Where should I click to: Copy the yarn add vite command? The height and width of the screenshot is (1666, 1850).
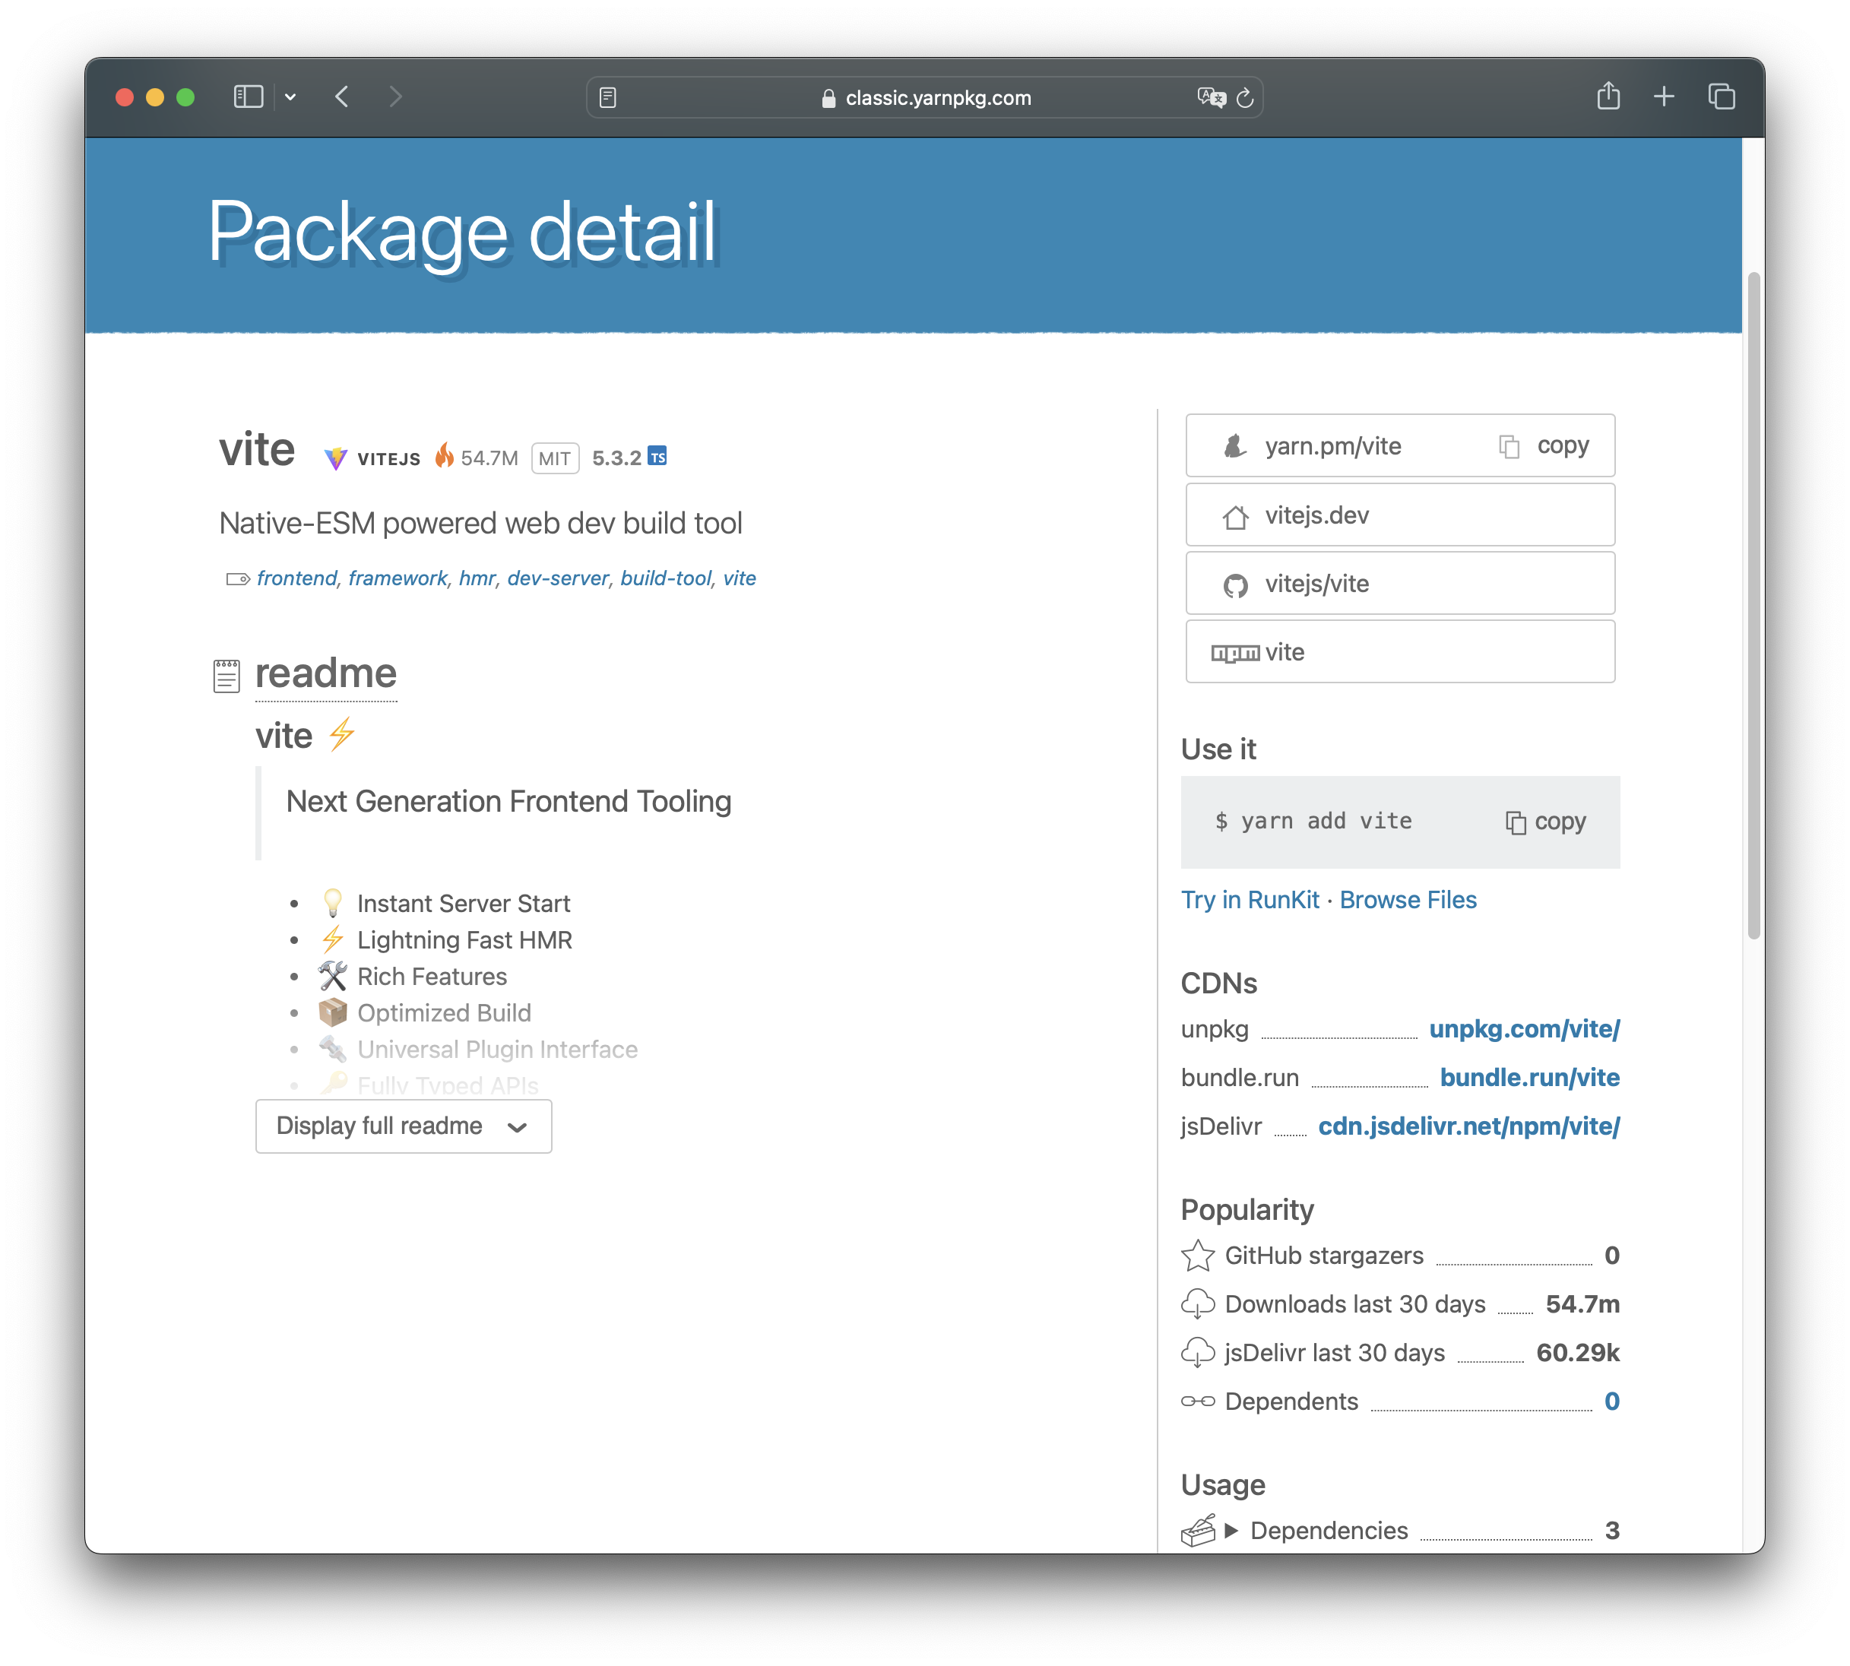(1547, 822)
